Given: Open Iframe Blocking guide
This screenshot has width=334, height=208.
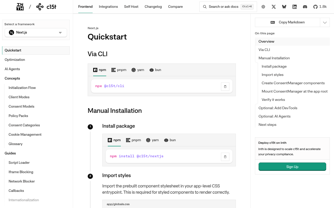Looking at the screenshot, I should [21, 172].
